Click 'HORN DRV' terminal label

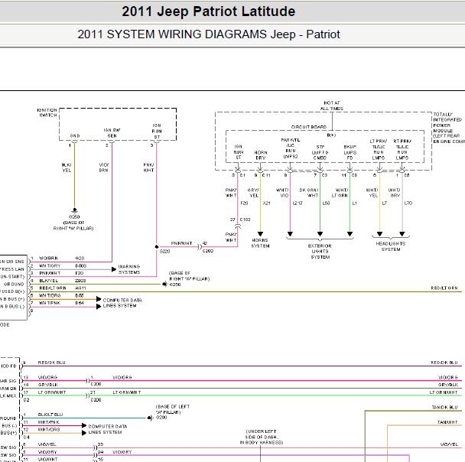(260, 155)
